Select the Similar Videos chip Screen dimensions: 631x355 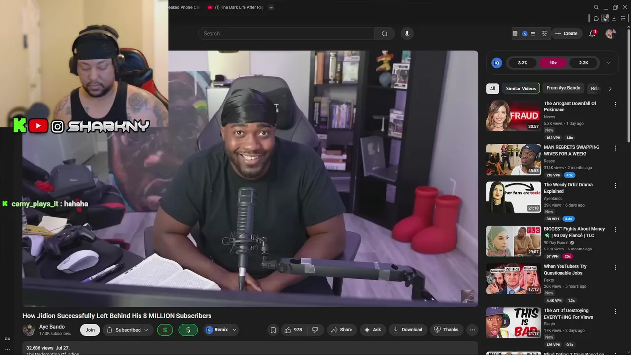pos(521,88)
